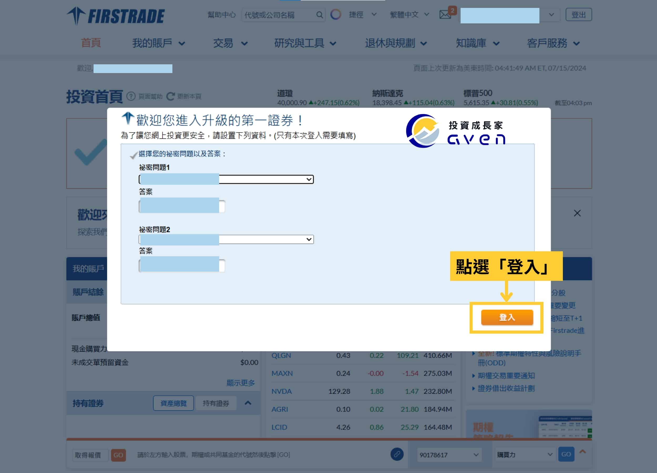657x473 pixels.
Task: Click the 我的賬戶 panel header
Action: click(88, 269)
